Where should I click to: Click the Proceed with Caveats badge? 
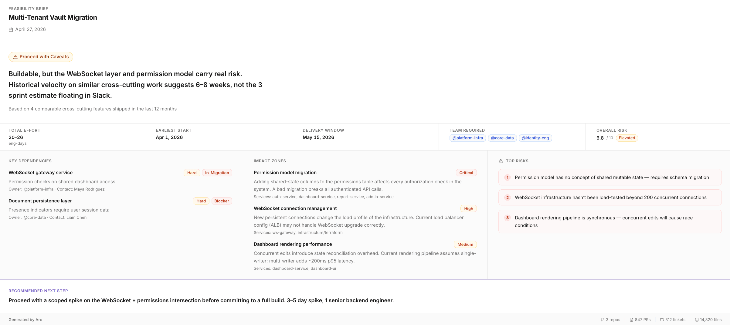point(41,57)
